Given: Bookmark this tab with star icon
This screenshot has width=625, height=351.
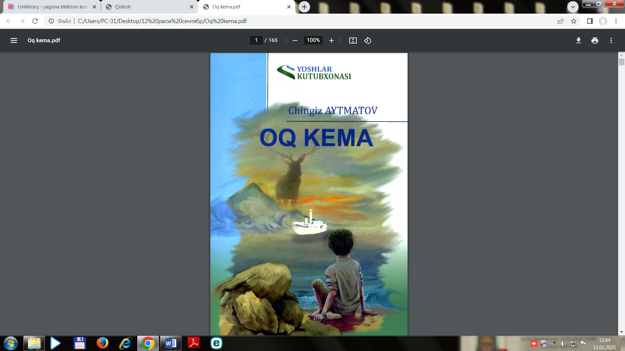Looking at the screenshot, I should click(574, 21).
